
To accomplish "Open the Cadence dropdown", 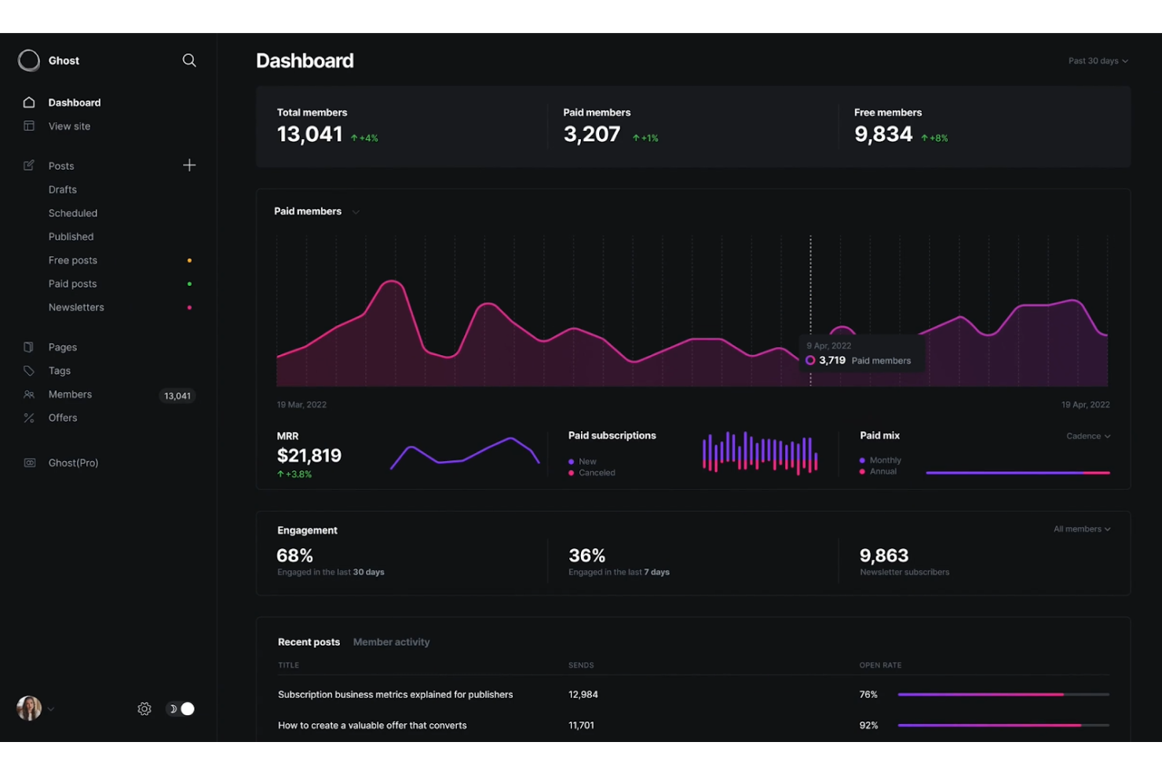I will (x=1088, y=436).
